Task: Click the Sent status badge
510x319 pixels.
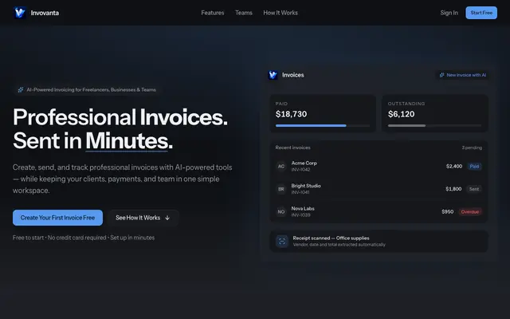Action: click(x=474, y=189)
